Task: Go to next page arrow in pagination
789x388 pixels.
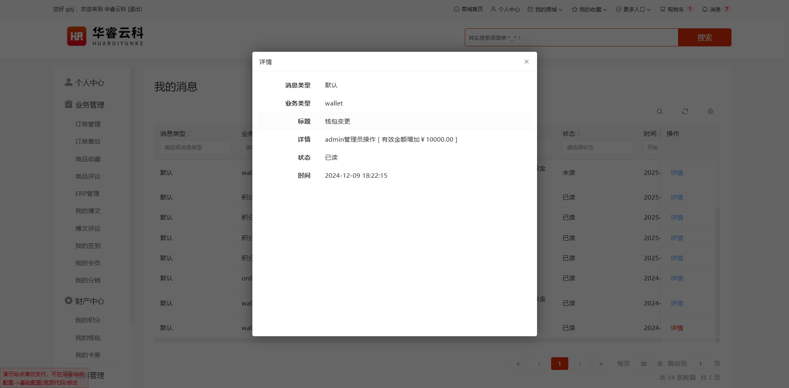Action: 579,364
